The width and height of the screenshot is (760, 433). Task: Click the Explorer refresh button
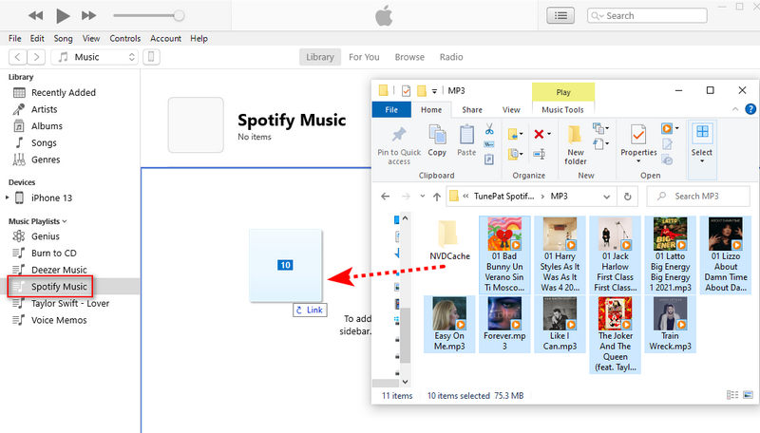pyautogui.click(x=628, y=197)
